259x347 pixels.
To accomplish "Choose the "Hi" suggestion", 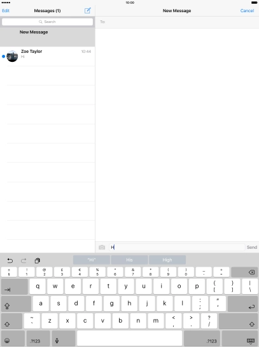I will pos(92,260).
